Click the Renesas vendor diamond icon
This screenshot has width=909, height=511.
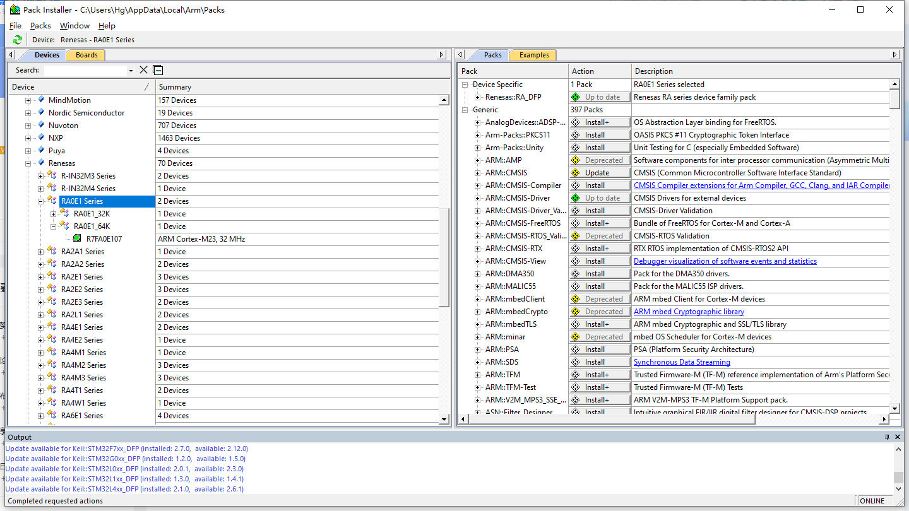[x=41, y=163]
